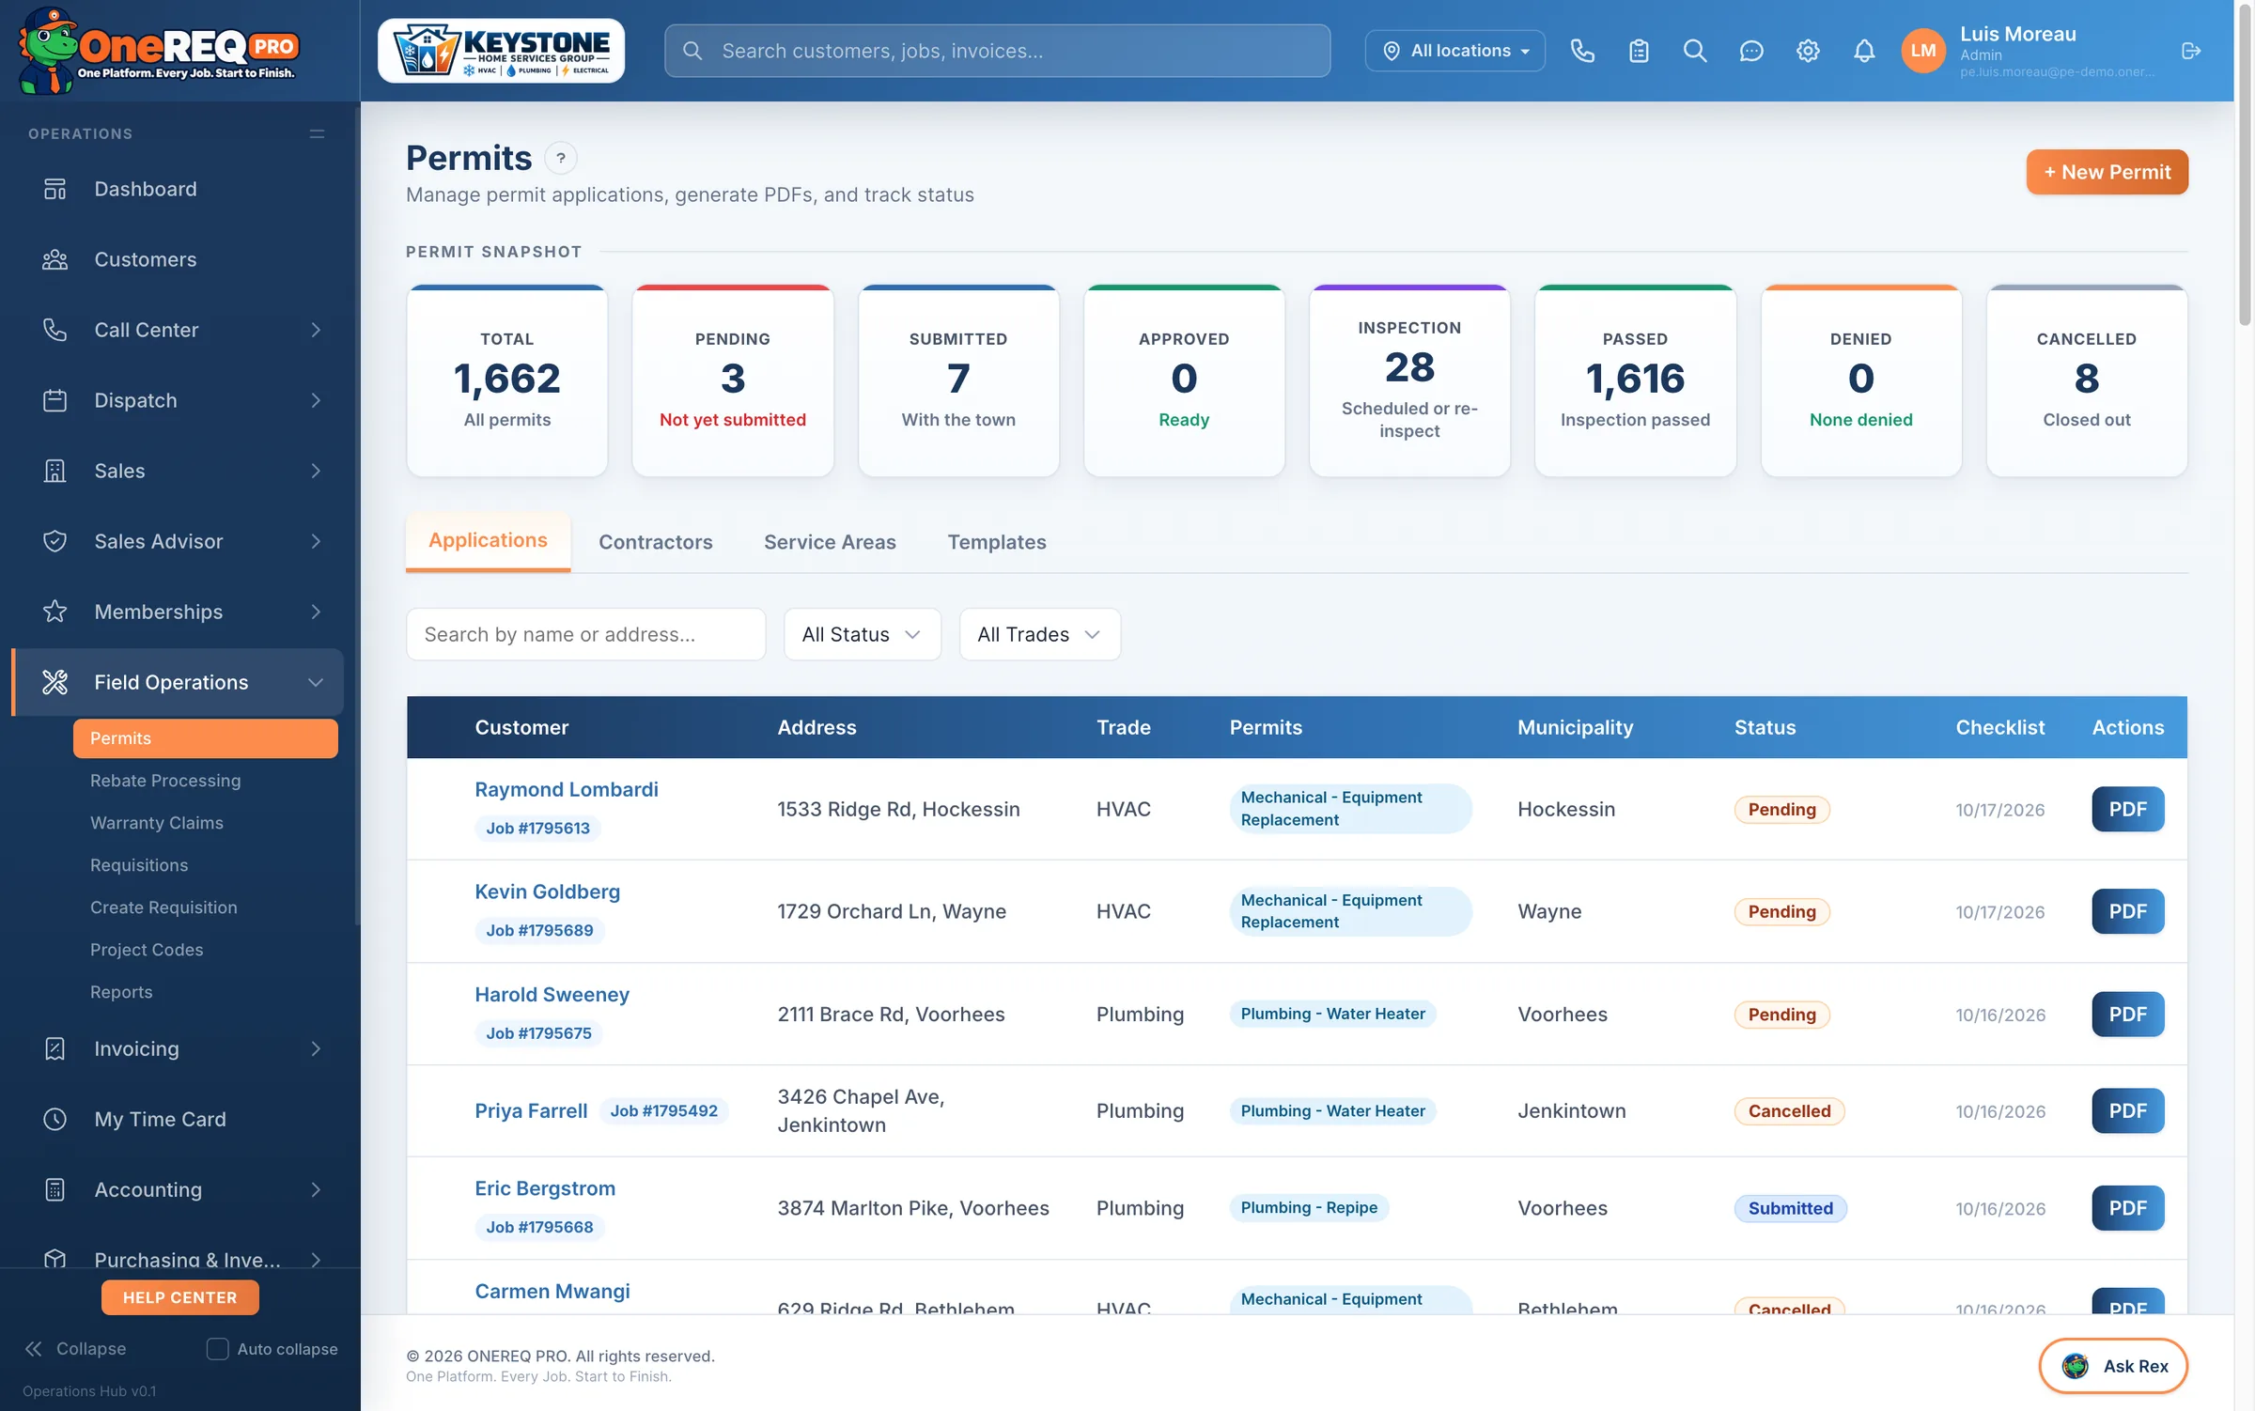Open Kevin Goldberg customer link
The height and width of the screenshot is (1411, 2255).
[x=547, y=892]
